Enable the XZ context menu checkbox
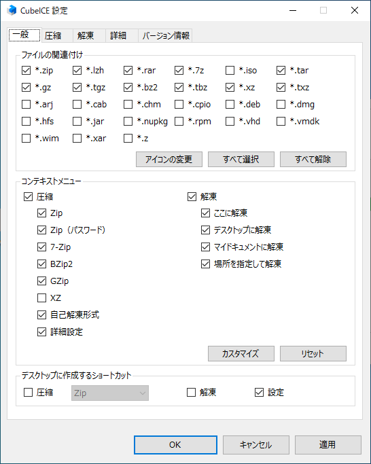 coord(41,298)
